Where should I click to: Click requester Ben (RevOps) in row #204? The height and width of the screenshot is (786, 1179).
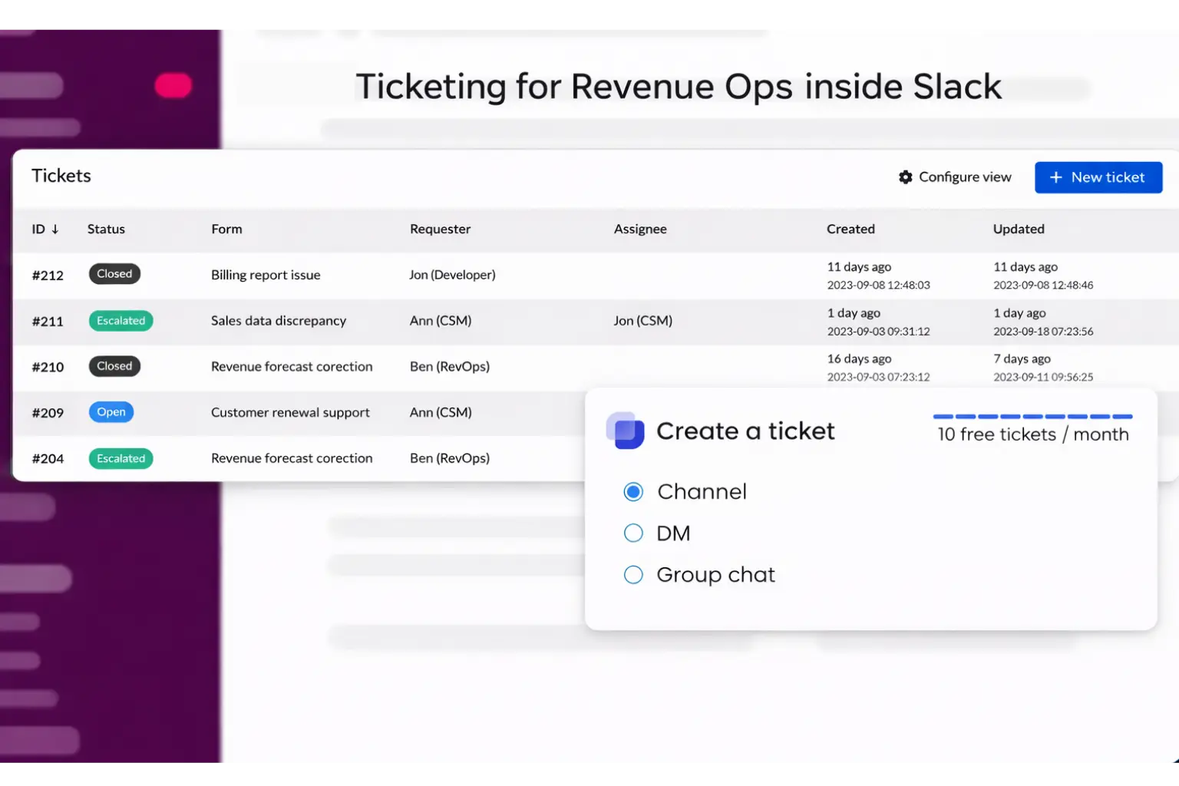pos(450,458)
